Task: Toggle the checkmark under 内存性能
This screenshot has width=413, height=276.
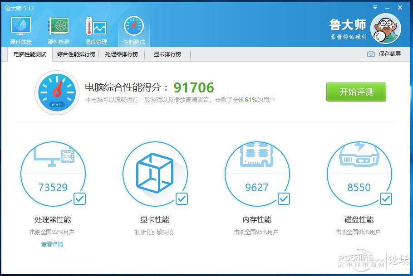Action: [x=284, y=199]
